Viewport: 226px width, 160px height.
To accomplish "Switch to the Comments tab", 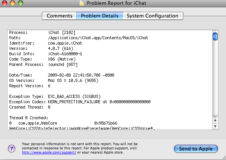I will 59,16.
